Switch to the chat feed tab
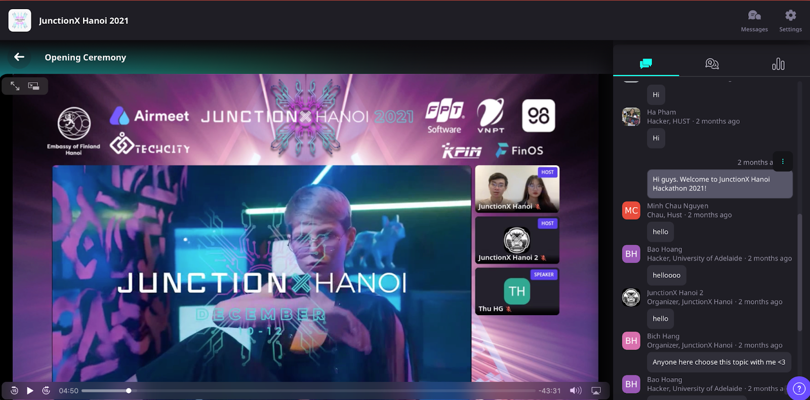Image resolution: width=810 pixels, height=400 pixels. click(x=645, y=64)
